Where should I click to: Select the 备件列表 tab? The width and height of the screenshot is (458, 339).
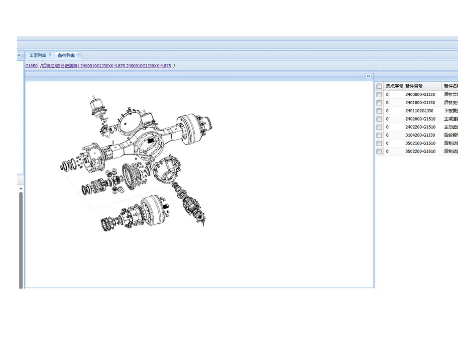[66, 55]
